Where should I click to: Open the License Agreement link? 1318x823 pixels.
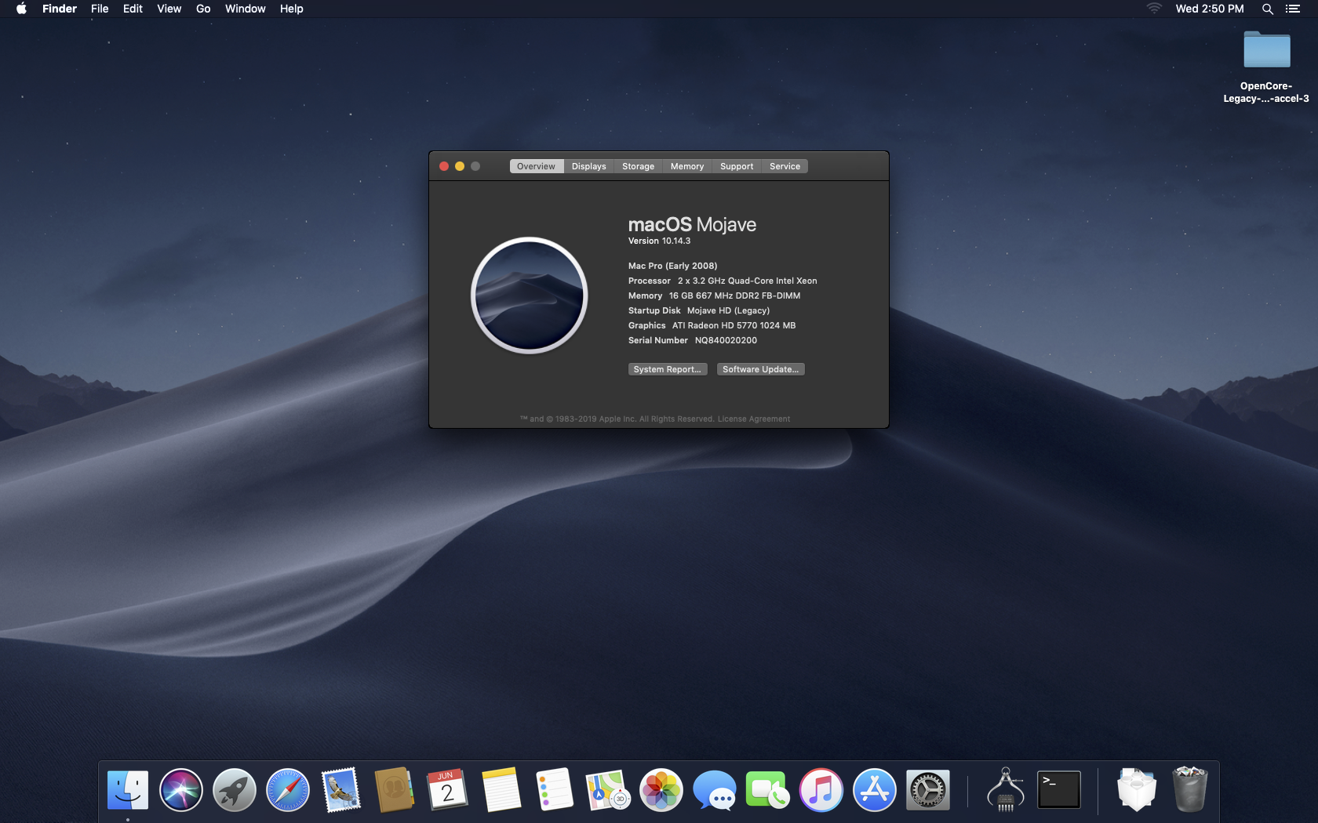tap(754, 419)
